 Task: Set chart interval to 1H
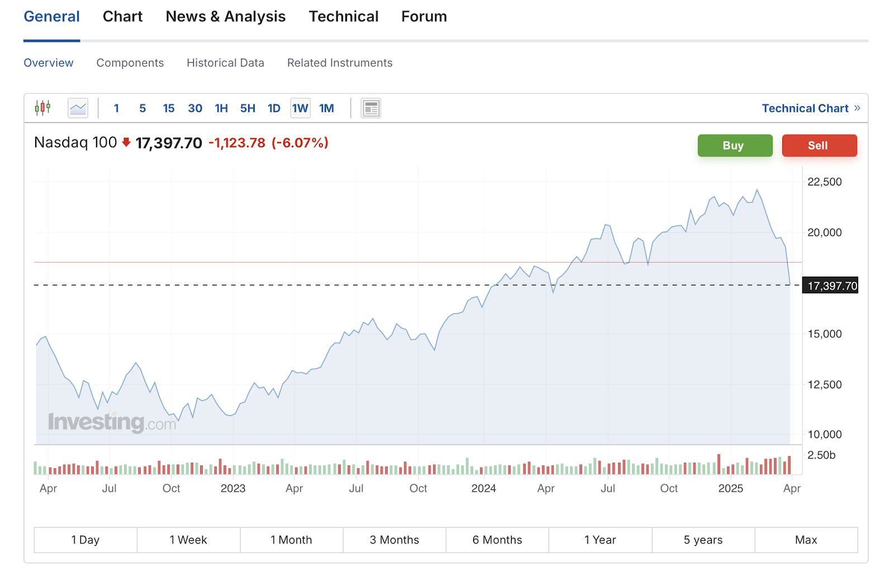tap(221, 108)
